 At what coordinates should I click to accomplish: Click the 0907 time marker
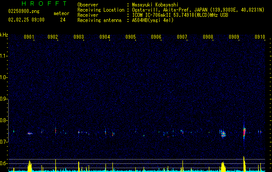pyautogui.click(x=182, y=37)
